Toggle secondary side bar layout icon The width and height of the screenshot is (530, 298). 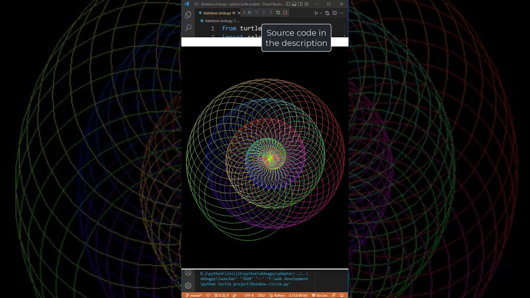tap(300, 4)
